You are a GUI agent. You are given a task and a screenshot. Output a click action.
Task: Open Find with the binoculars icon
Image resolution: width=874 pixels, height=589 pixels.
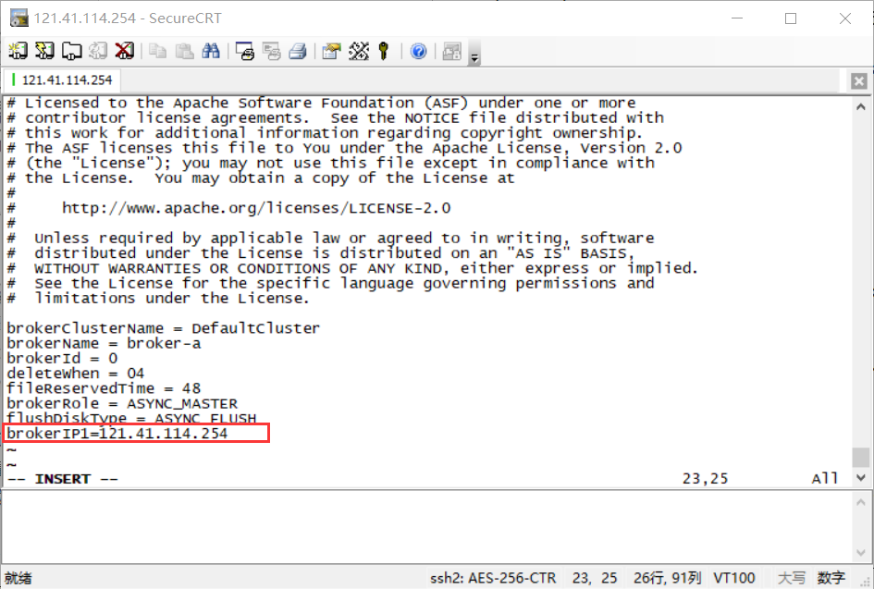(211, 51)
